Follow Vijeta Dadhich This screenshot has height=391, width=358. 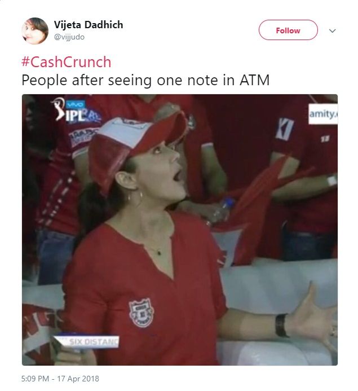tap(288, 30)
